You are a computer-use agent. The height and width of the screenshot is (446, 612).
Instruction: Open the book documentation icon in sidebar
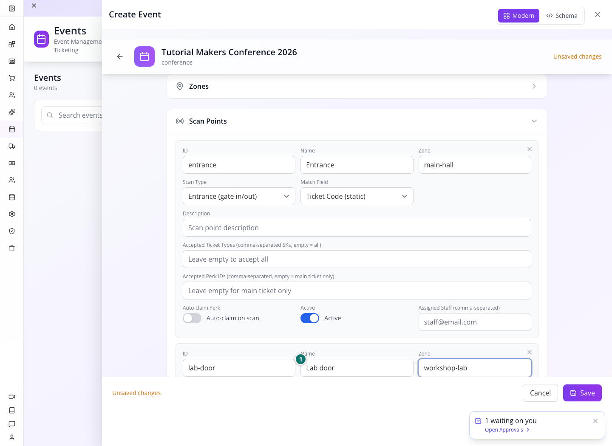[x=12, y=410]
